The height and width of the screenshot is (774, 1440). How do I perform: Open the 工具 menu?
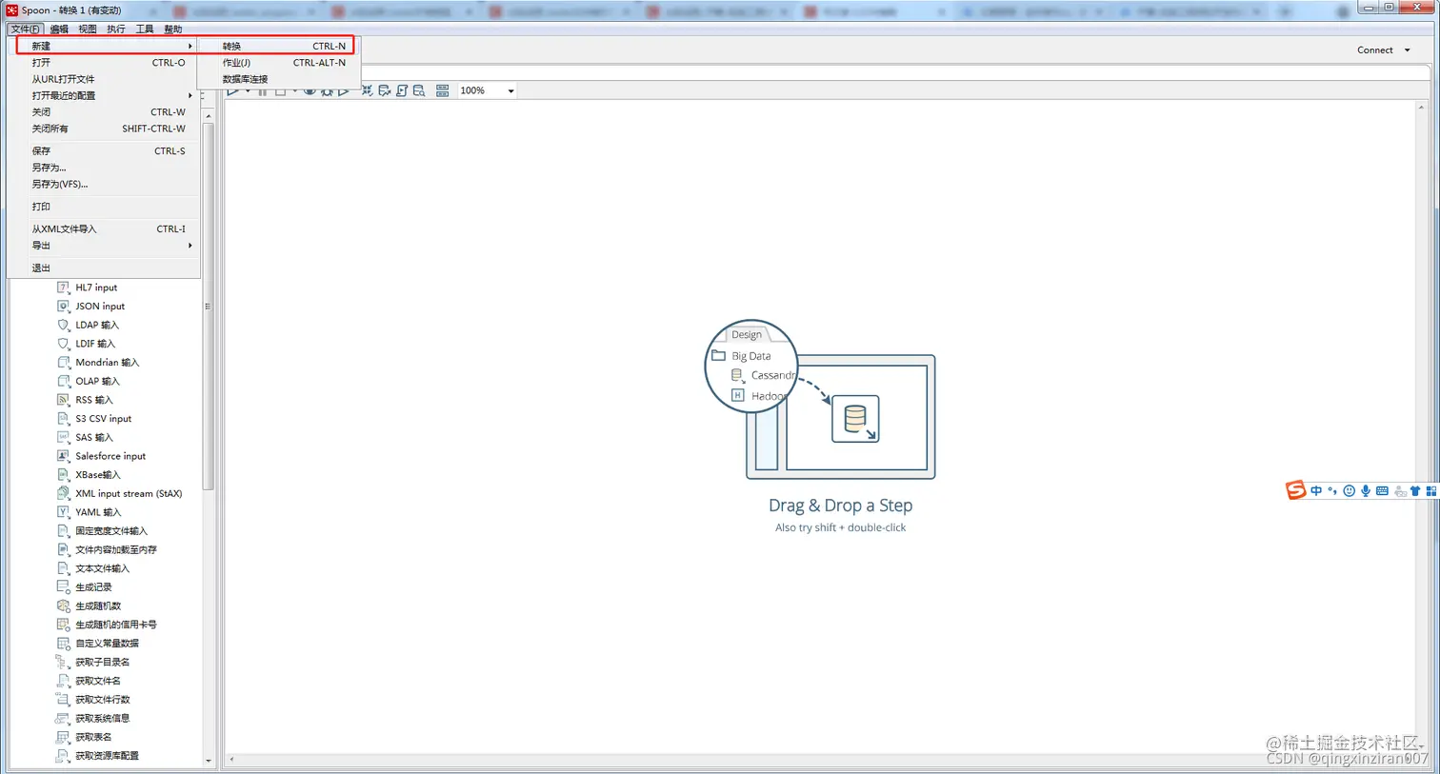[145, 29]
